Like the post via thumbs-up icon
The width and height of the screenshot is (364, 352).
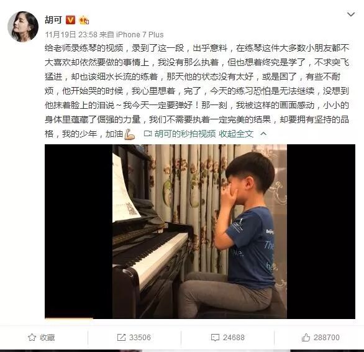click(x=306, y=337)
